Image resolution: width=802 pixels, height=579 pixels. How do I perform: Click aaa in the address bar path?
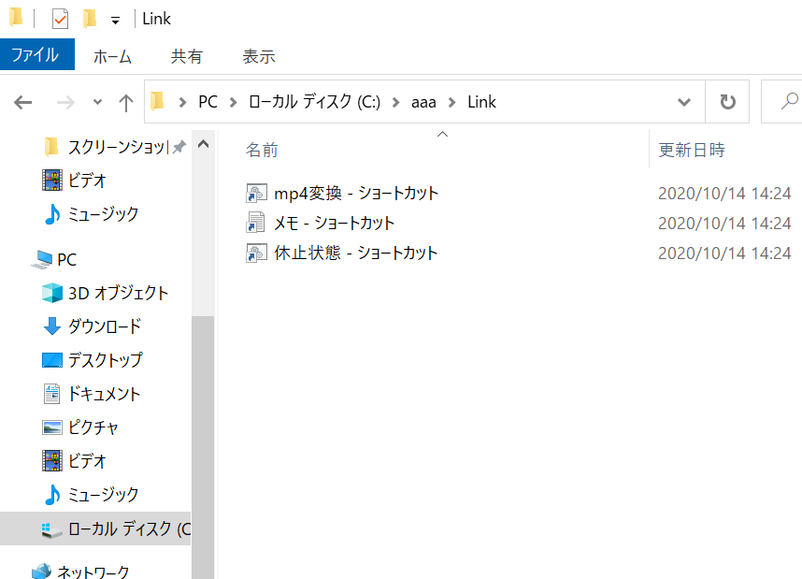click(x=423, y=102)
